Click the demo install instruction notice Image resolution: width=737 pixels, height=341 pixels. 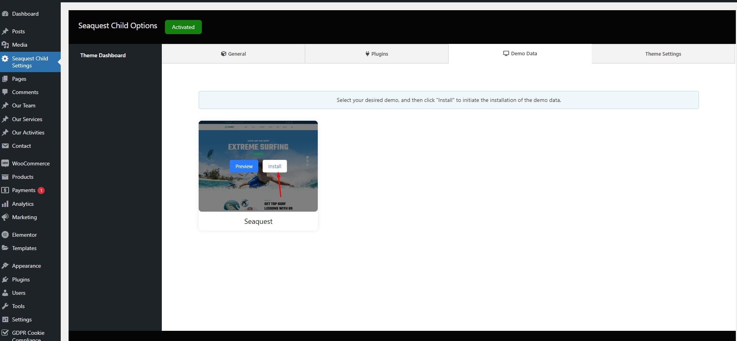point(449,100)
